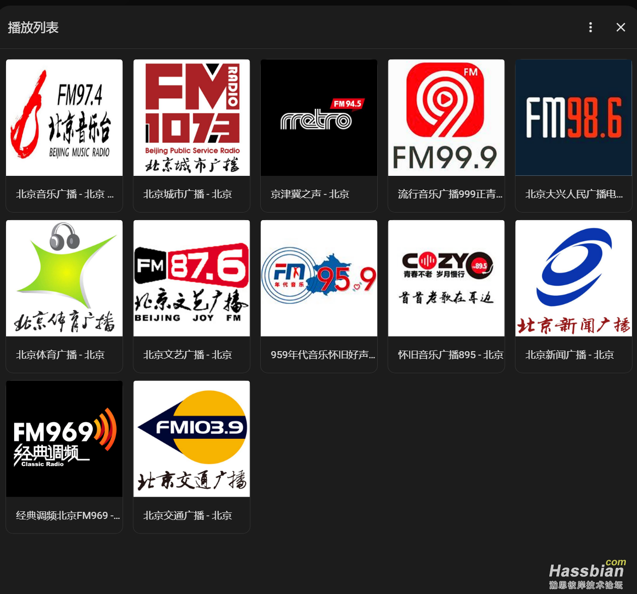Viewport: 637px width, 594px height.
Task: Click the label 北京大兴人民广播电...
Action: point(574,194)
